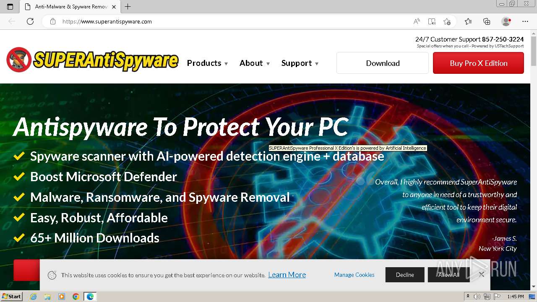Screen dimensions: 537x302
Task: Launch Windows Media Player from taskbar
Action: (62, 297)
